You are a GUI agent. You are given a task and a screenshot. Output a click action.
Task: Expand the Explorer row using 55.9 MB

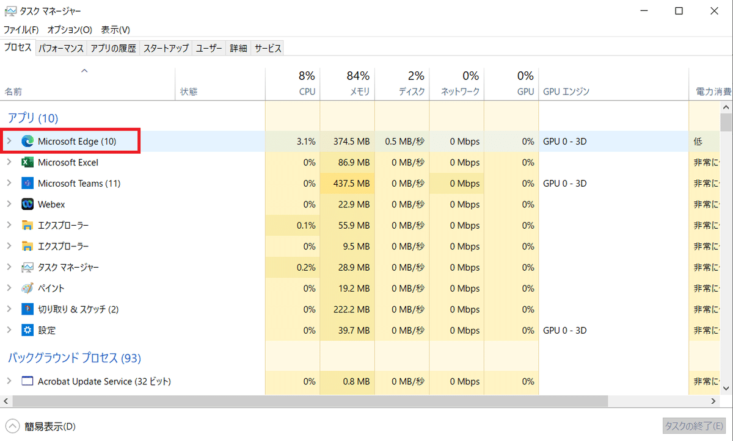coord(9,225)
